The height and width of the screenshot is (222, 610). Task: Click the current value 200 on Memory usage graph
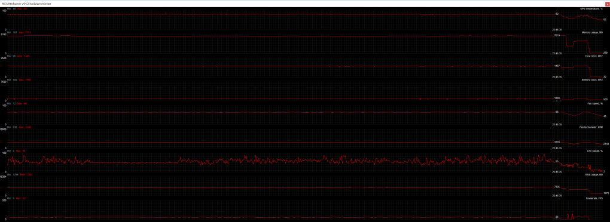[605, 53]
